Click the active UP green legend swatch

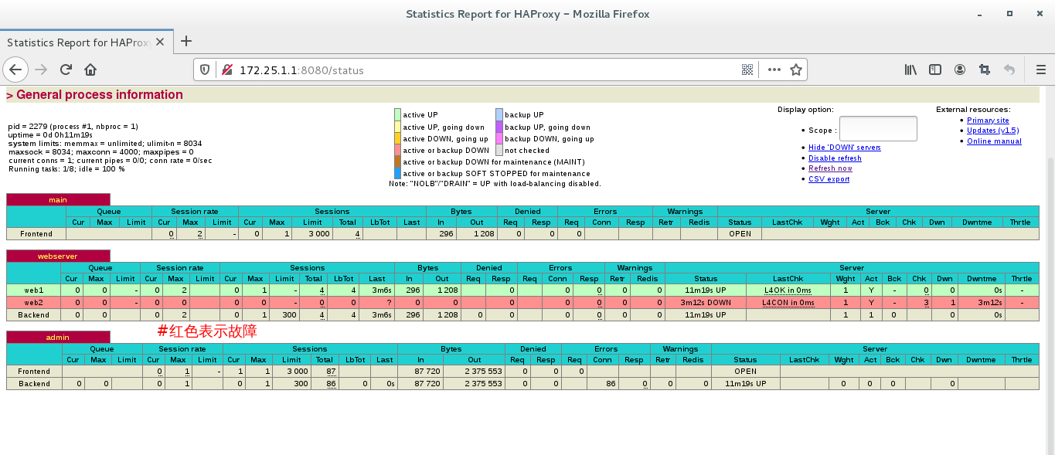pyautogui.click(x=397, y=114)
